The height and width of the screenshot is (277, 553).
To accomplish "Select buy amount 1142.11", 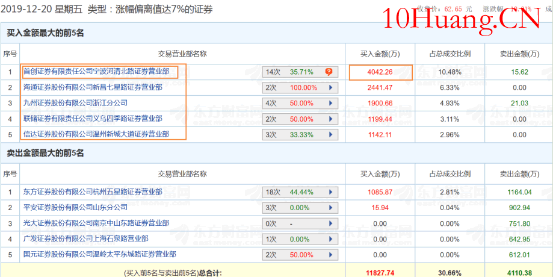I will [380, 134].
